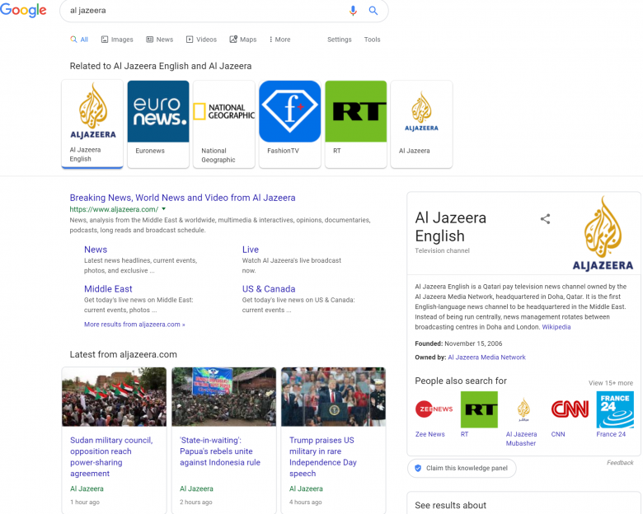The width and height of the screenshot is (643, 514).
Task: Select the National Geographic related card
Action: click(224, 124)
